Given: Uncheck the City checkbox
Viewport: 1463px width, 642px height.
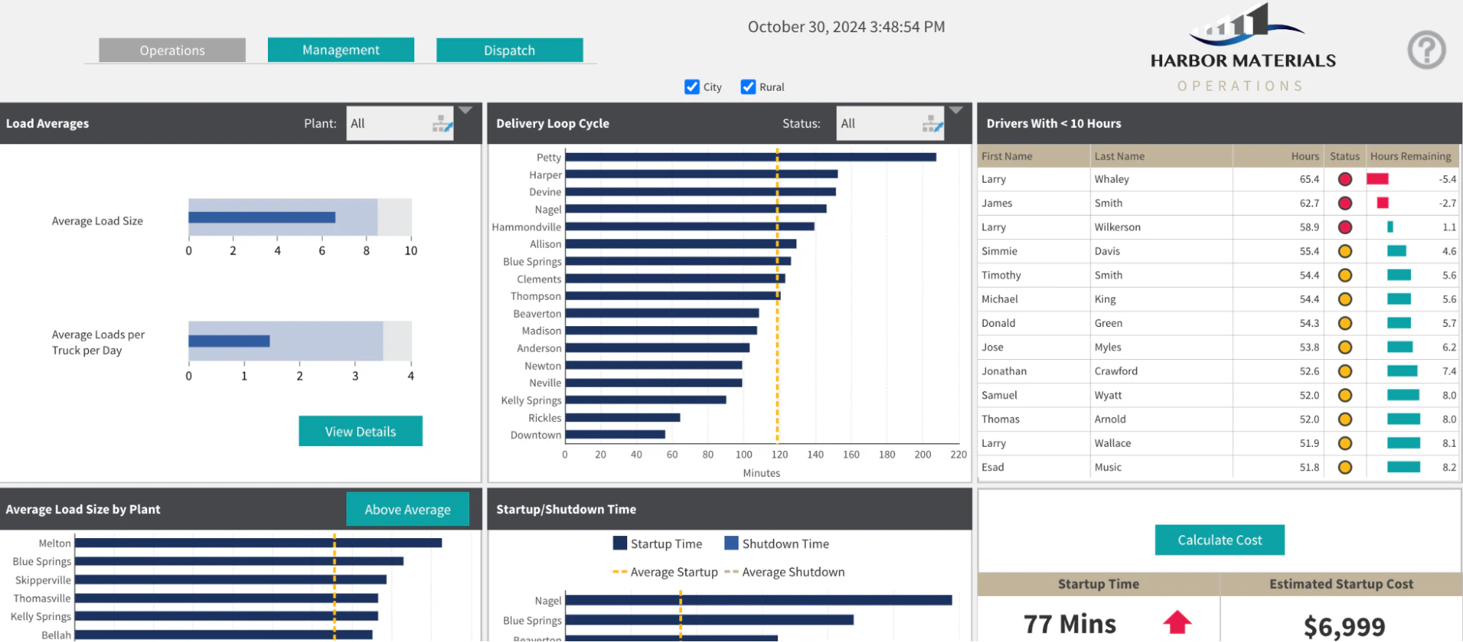Looking at the screenshot, I should [x=692, y=87].
